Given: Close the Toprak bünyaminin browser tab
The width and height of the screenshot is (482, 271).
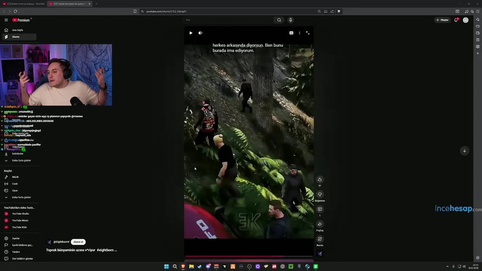Looking at the screenshot, I should pos(89,4).
